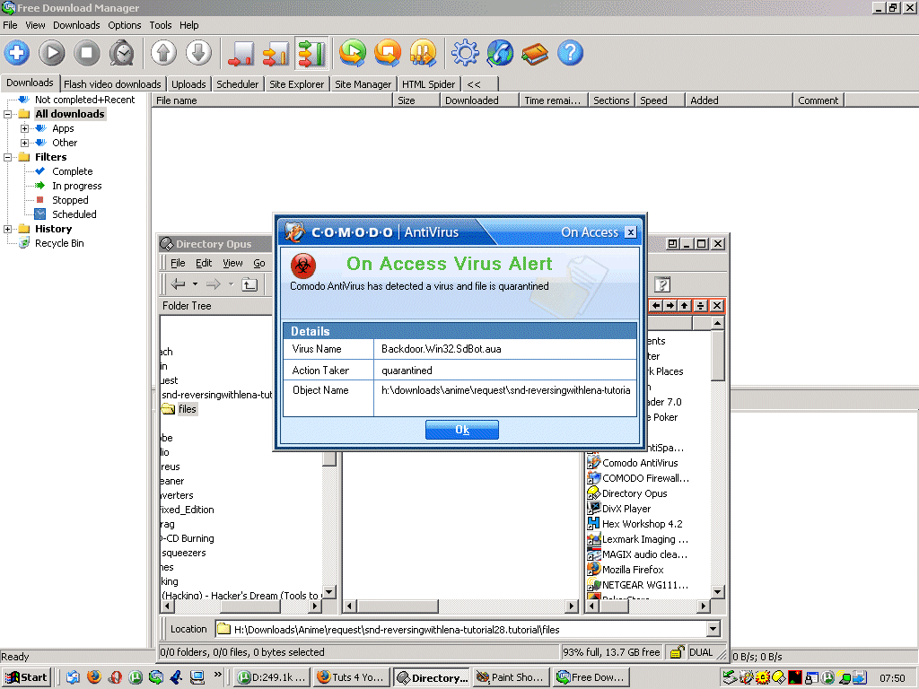
Task: Select the light traffic mode icon
Action: coord(241,53)
